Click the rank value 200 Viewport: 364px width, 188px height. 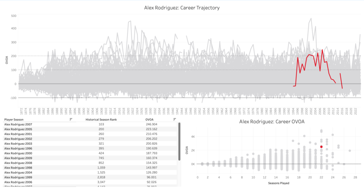pyautogui.click(x=101, y=129)
